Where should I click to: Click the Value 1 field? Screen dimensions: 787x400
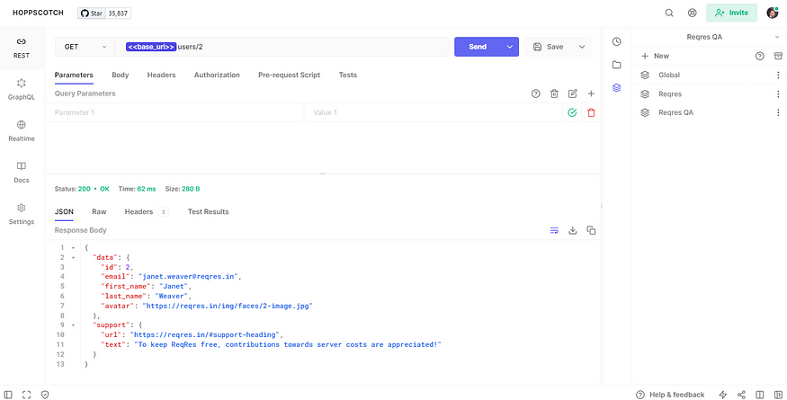coord(434,112)
